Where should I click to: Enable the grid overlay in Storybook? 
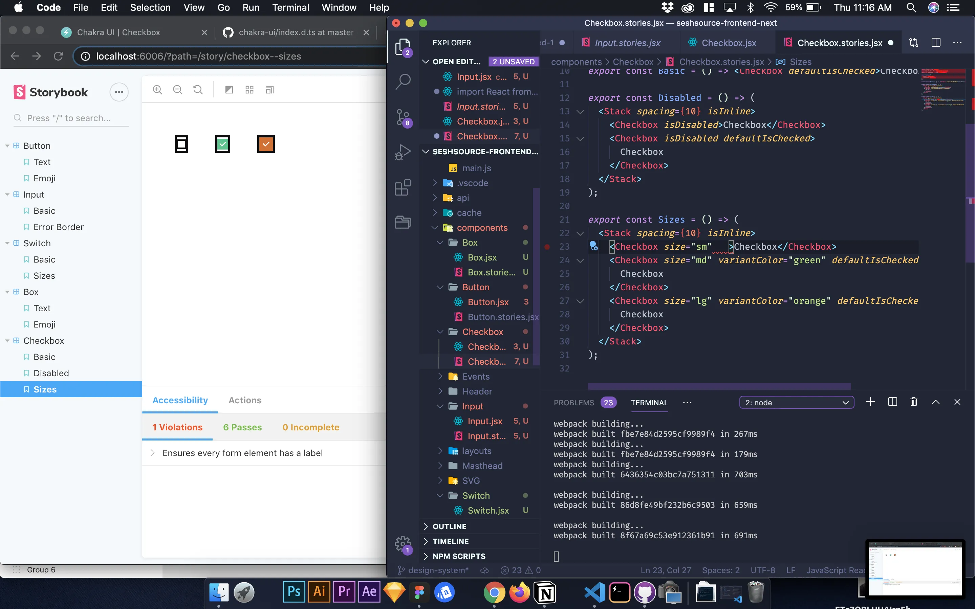[250, 89]
